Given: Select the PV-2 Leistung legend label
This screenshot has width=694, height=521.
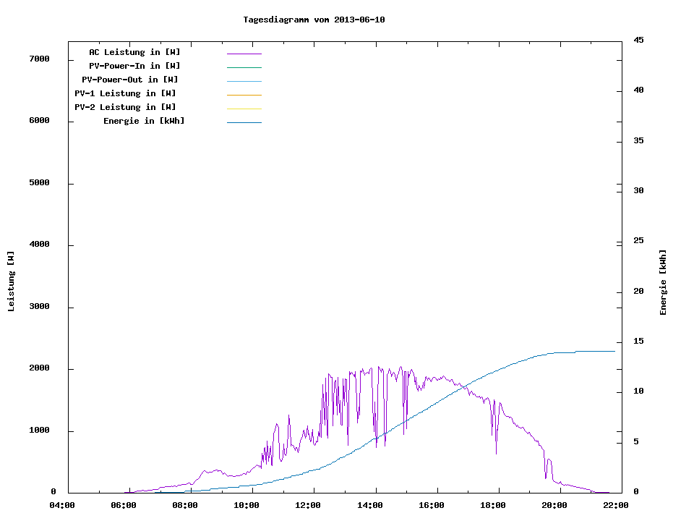Looking at the screenshot, I should 125,107.
